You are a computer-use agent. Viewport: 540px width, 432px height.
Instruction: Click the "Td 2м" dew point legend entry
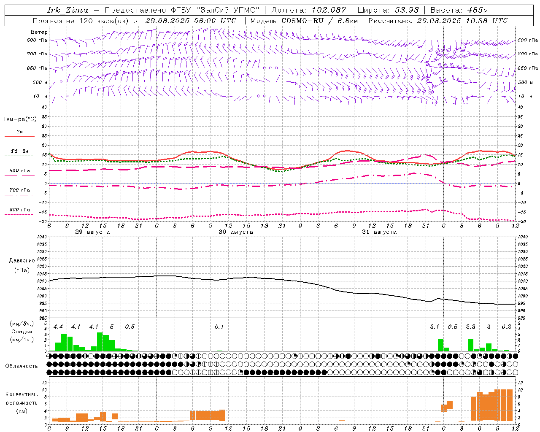pos(19,151)
